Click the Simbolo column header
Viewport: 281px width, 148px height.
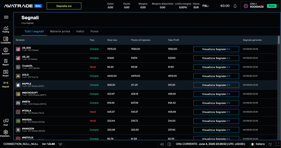click(x=20, y=40)
